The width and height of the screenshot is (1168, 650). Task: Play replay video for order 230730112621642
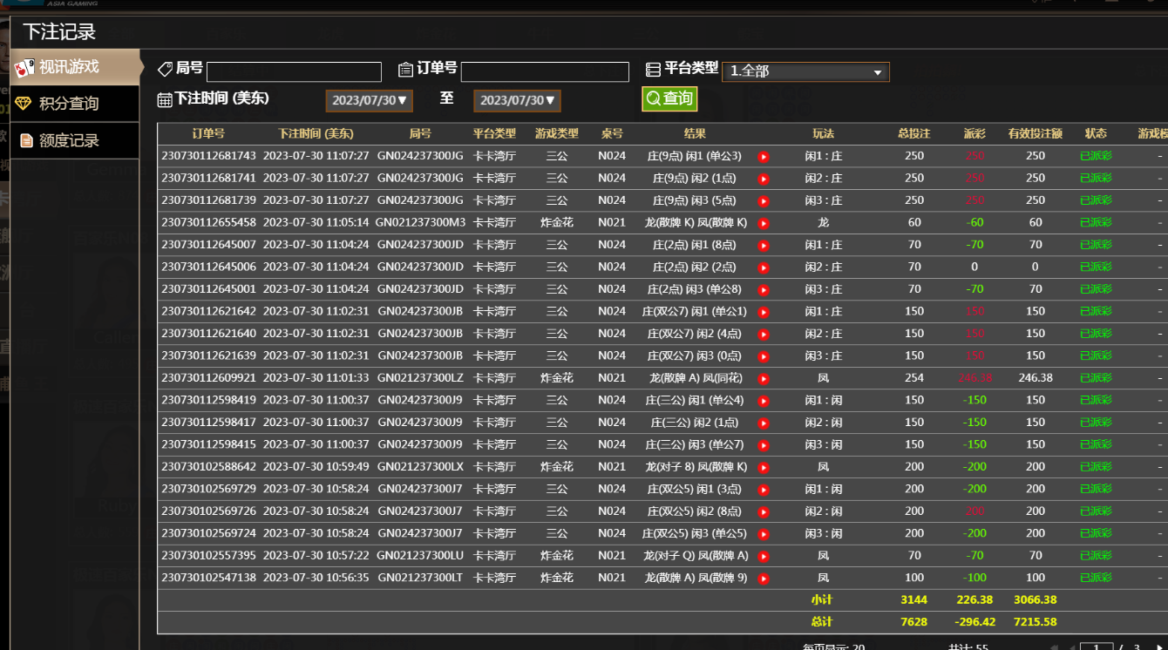764,312
